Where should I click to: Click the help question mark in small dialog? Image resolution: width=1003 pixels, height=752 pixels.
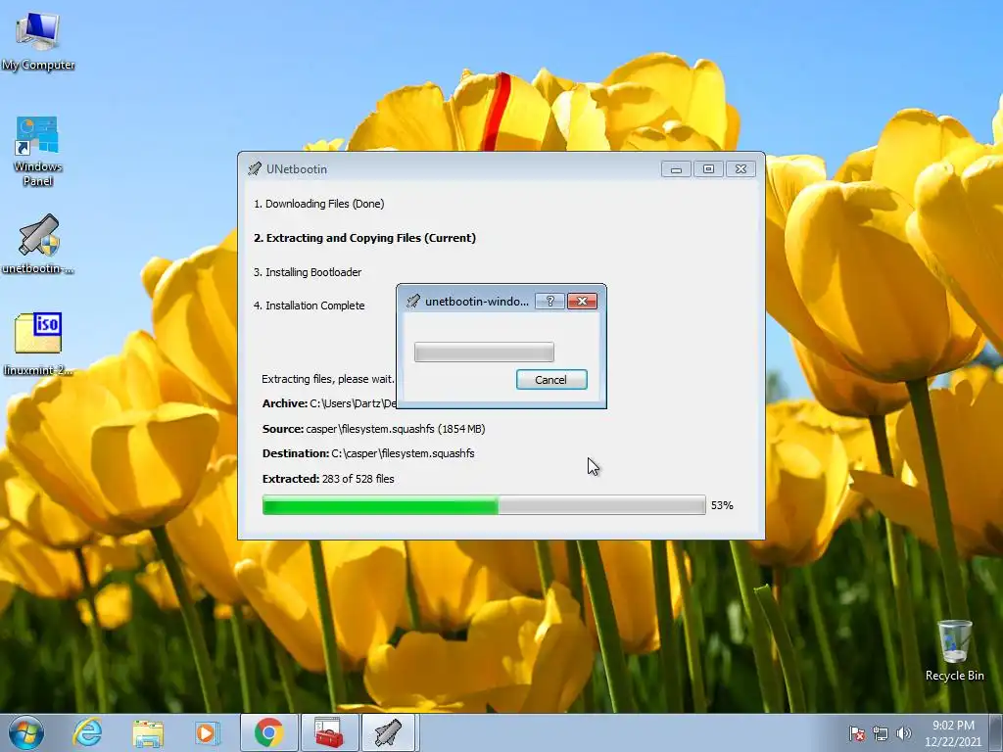tap(550, 302)
